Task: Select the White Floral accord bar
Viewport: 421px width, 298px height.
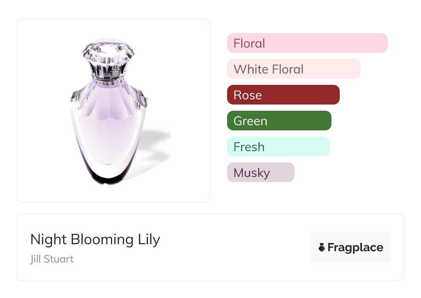Action: [293, 69]
